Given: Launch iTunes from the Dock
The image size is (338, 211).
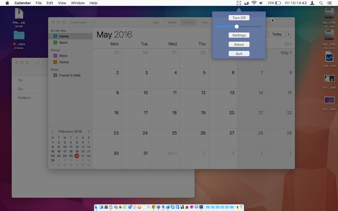Looking at the screenshot, I should 134,207.
